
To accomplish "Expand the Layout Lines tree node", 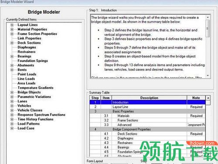I will 12,25.
